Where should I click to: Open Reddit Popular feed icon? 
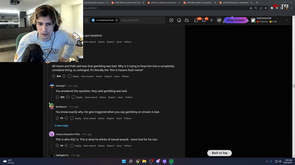coord(171,20)
